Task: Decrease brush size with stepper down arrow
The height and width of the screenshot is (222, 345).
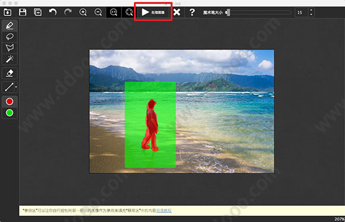Action: click(x=311, y=15)
